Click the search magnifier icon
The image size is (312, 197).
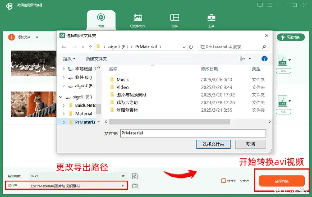click(x=264, y=47)
